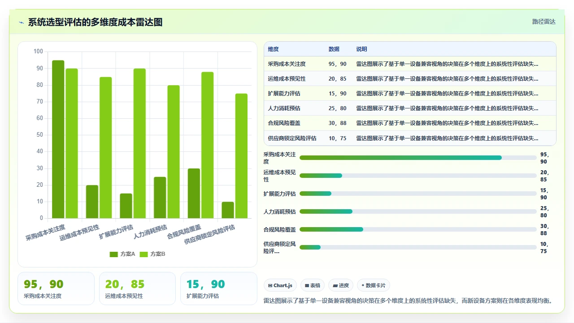Click the table data cell 30, 88
574x323 pixels.
tap(338, 123)
